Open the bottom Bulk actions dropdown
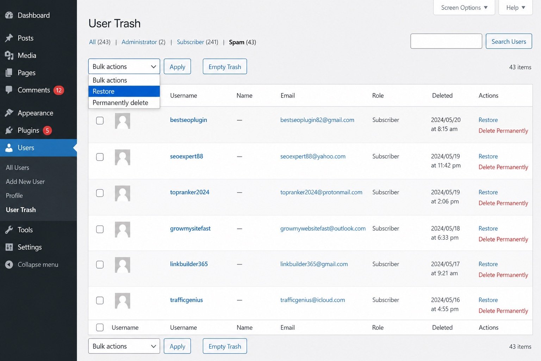Image resolution: width=541 pixels, height=361 pixels. point(124,346)
